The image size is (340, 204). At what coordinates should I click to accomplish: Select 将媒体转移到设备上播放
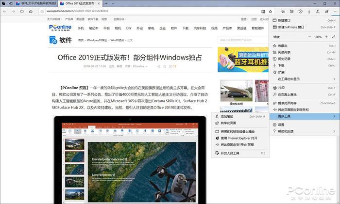click(240, 131)
